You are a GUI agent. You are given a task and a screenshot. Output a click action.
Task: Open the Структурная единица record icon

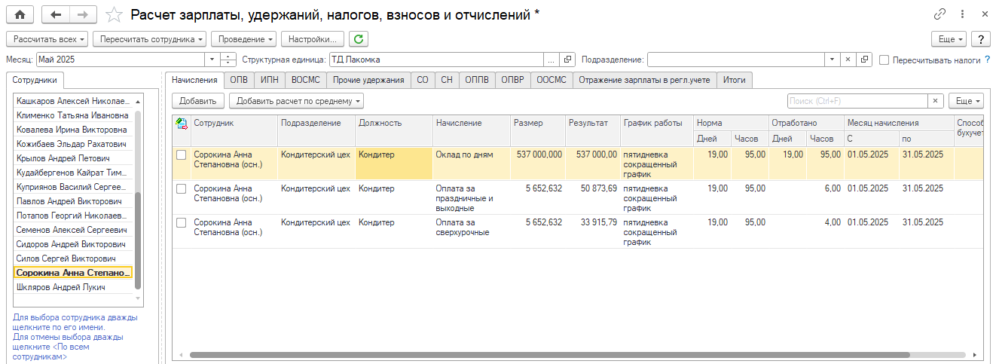568,60
